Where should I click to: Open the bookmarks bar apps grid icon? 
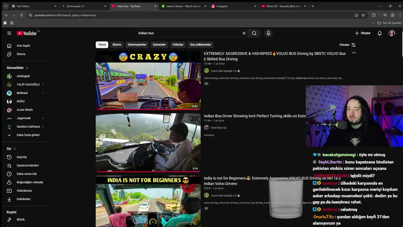[12, 23]
